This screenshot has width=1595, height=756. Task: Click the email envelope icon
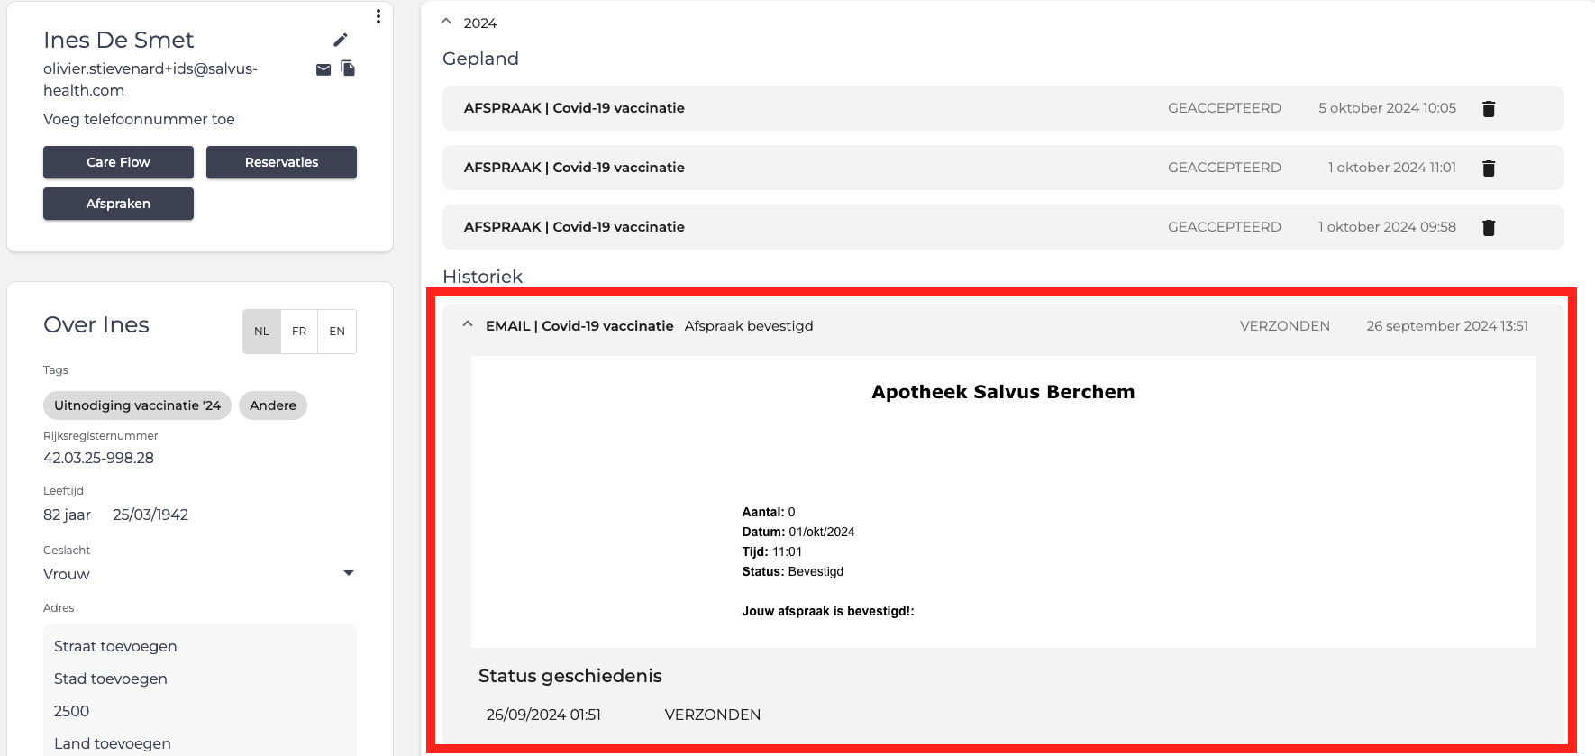pos(324,69)
